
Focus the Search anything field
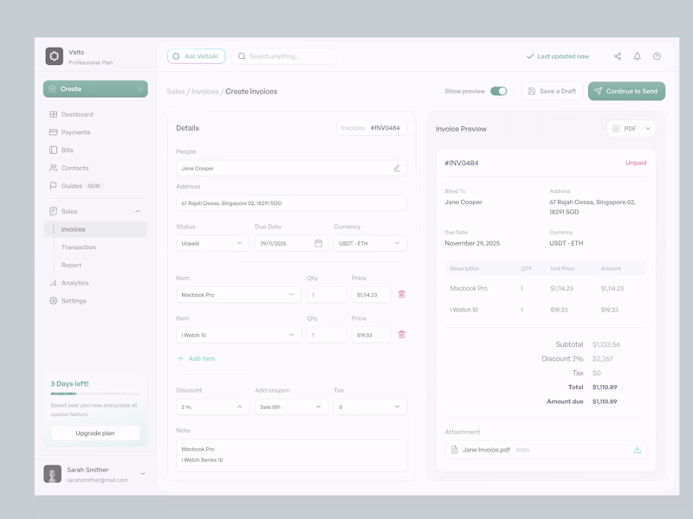(x=284, y=56)
